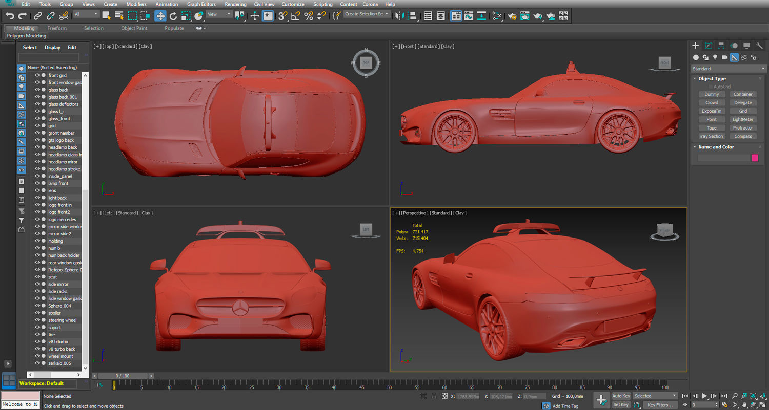Click the Play Animation button

pyautogui.click(x=705, y=396)
